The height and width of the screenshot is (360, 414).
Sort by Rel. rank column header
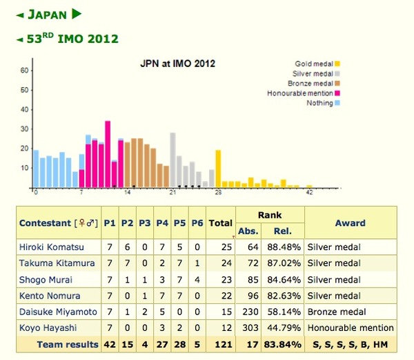point(282,231)
